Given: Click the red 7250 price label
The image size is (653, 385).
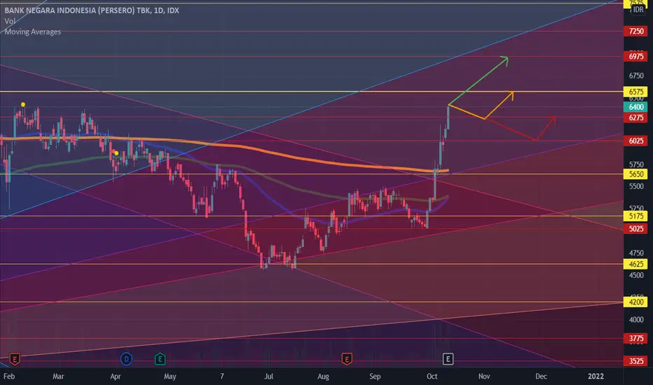Looking at the screenshot, I should point(635,31).
